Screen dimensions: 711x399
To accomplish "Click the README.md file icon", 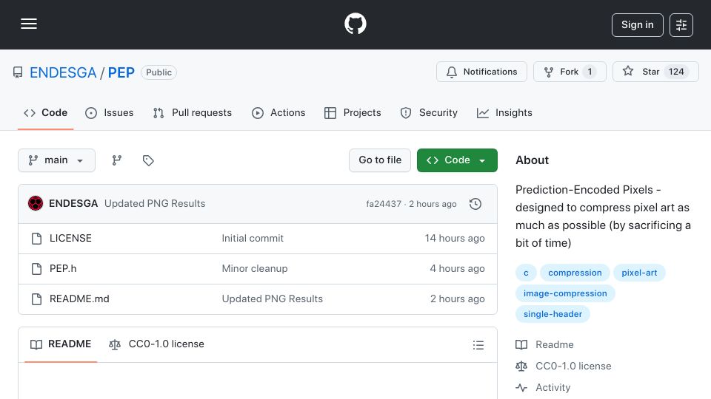I will coord(37,299).
